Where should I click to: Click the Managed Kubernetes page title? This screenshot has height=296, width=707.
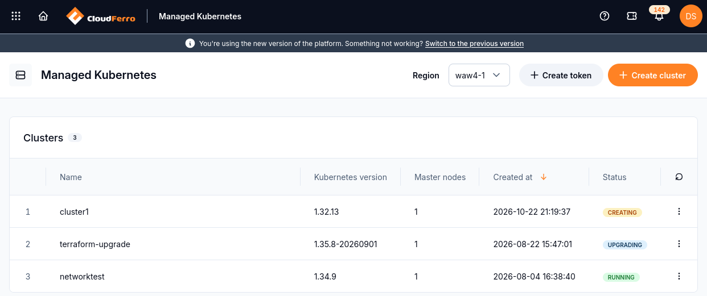(x=98, y=75)
